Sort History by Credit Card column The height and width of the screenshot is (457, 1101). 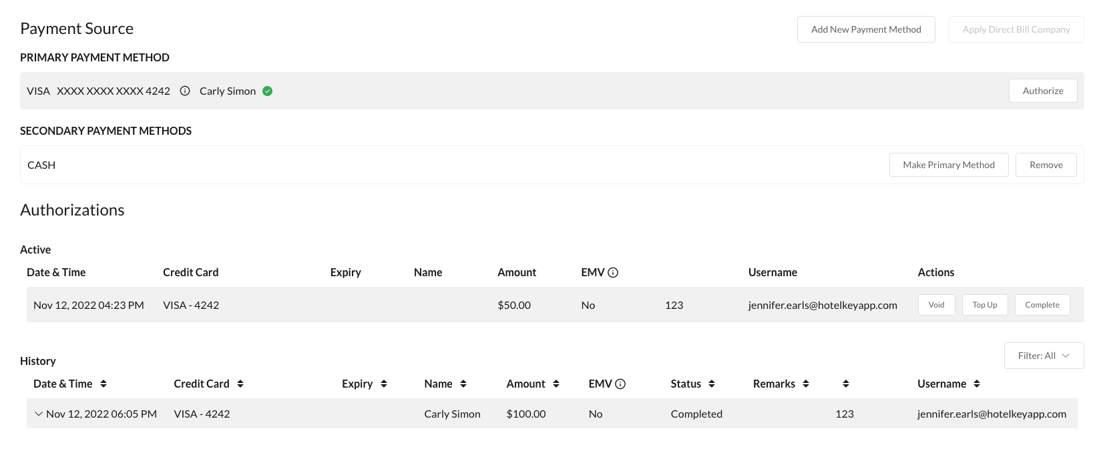pyautogui.click(x=240, y=384)
